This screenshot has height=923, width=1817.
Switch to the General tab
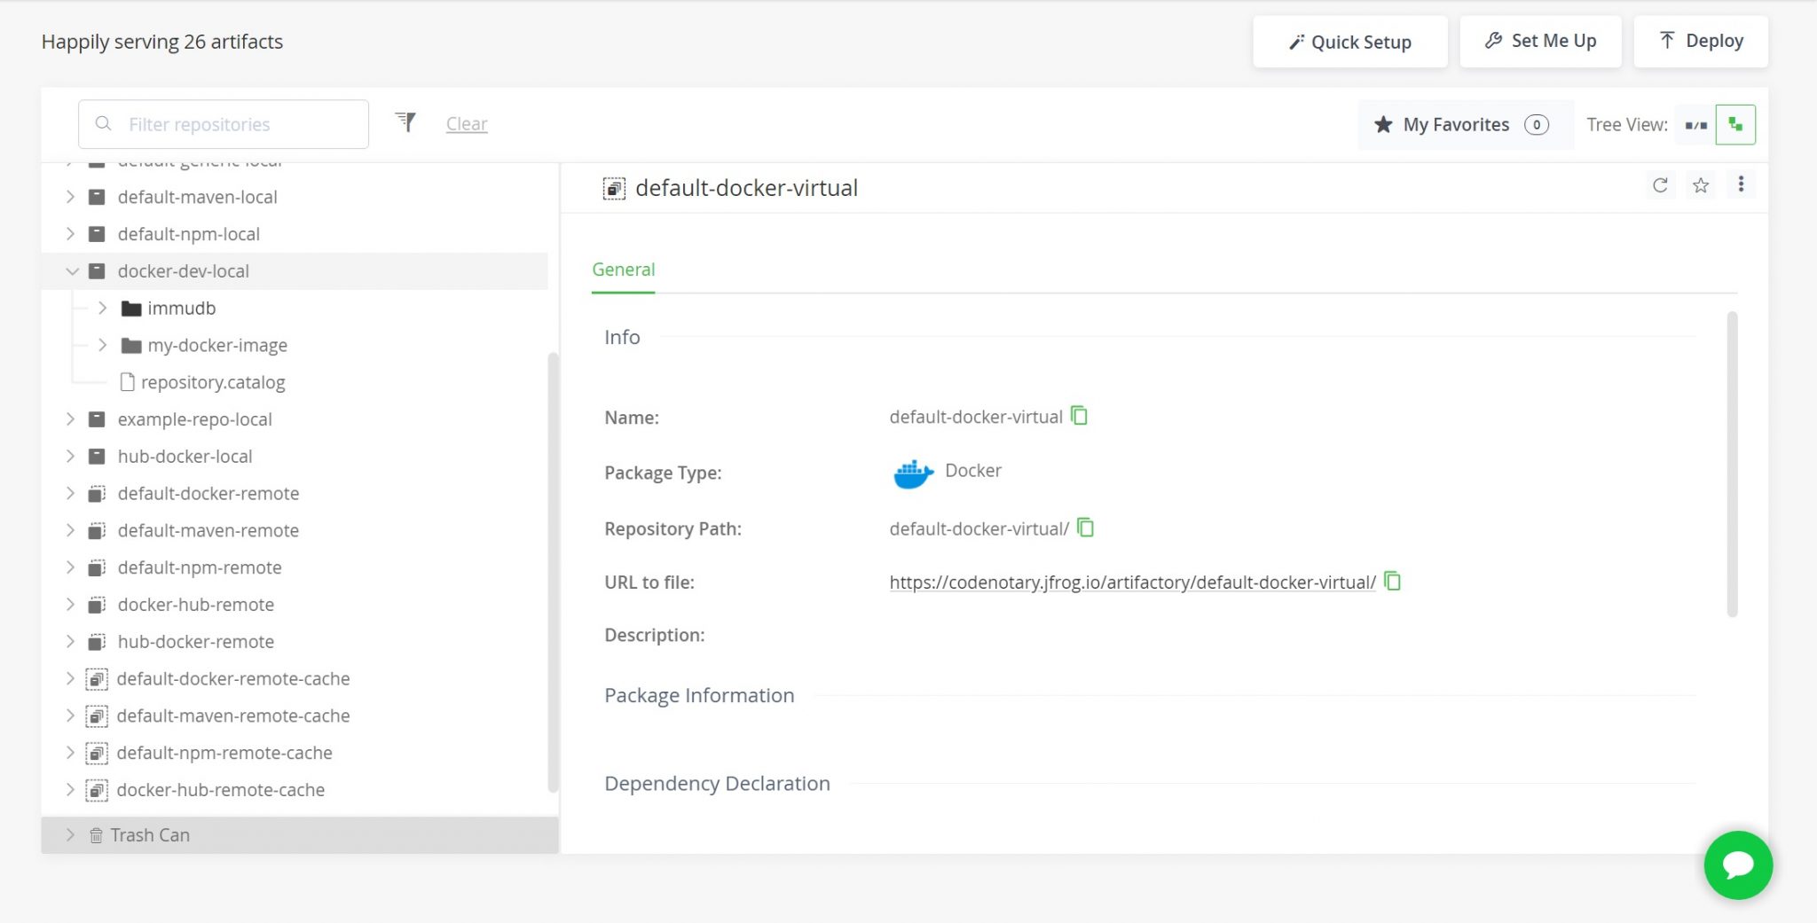tap(623, 269)
